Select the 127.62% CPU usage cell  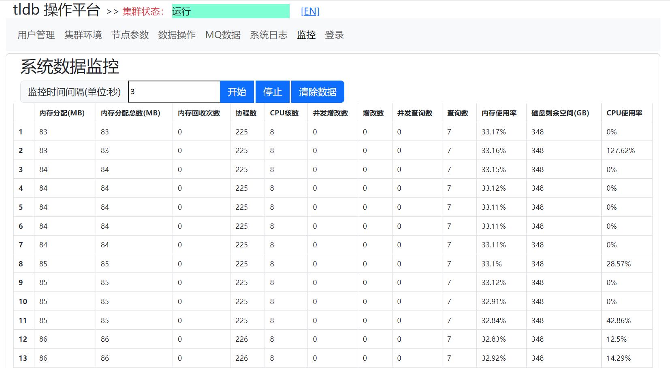[x=621, y=151]
